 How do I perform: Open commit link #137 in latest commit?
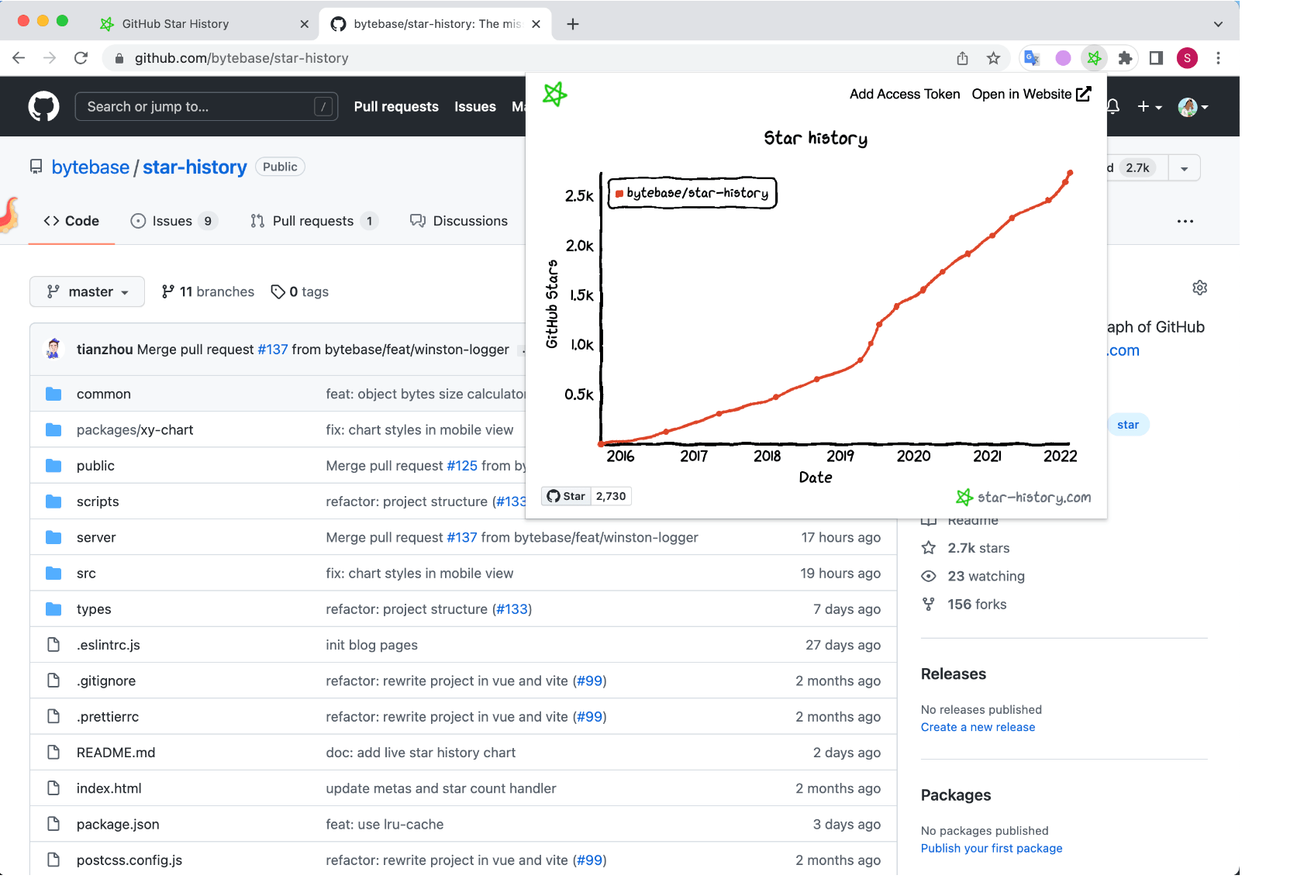pos(273,349)
